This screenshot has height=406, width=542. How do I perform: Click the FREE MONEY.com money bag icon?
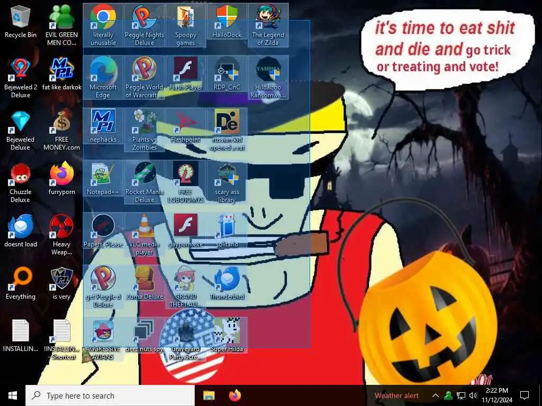pos(61,130)
